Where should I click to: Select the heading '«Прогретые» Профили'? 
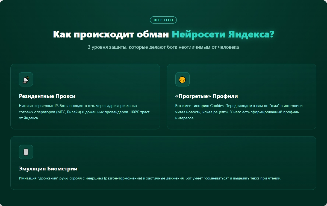[207, 96]
